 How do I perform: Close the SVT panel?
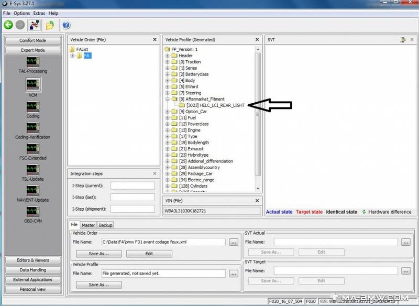[x=412, y=39]
